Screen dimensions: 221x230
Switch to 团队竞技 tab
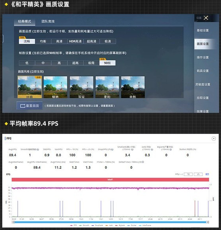(48, 21)
